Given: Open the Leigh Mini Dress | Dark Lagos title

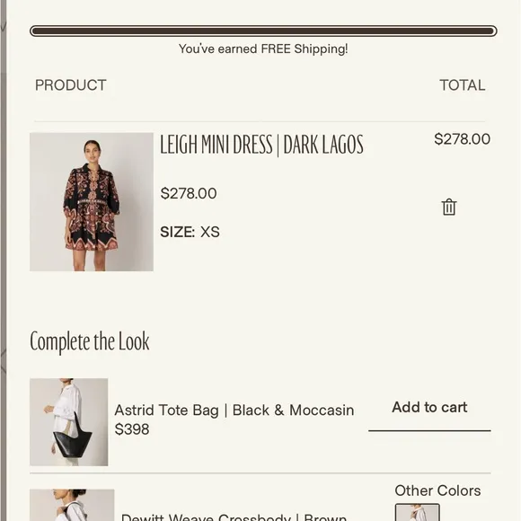Looking at the screenshot, I should 261,145.
